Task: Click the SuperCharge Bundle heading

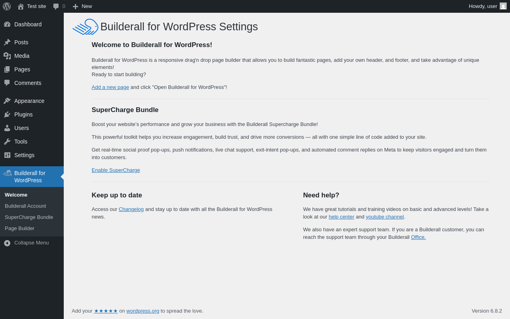Action: pyautogui.click(x=125, y=110)
